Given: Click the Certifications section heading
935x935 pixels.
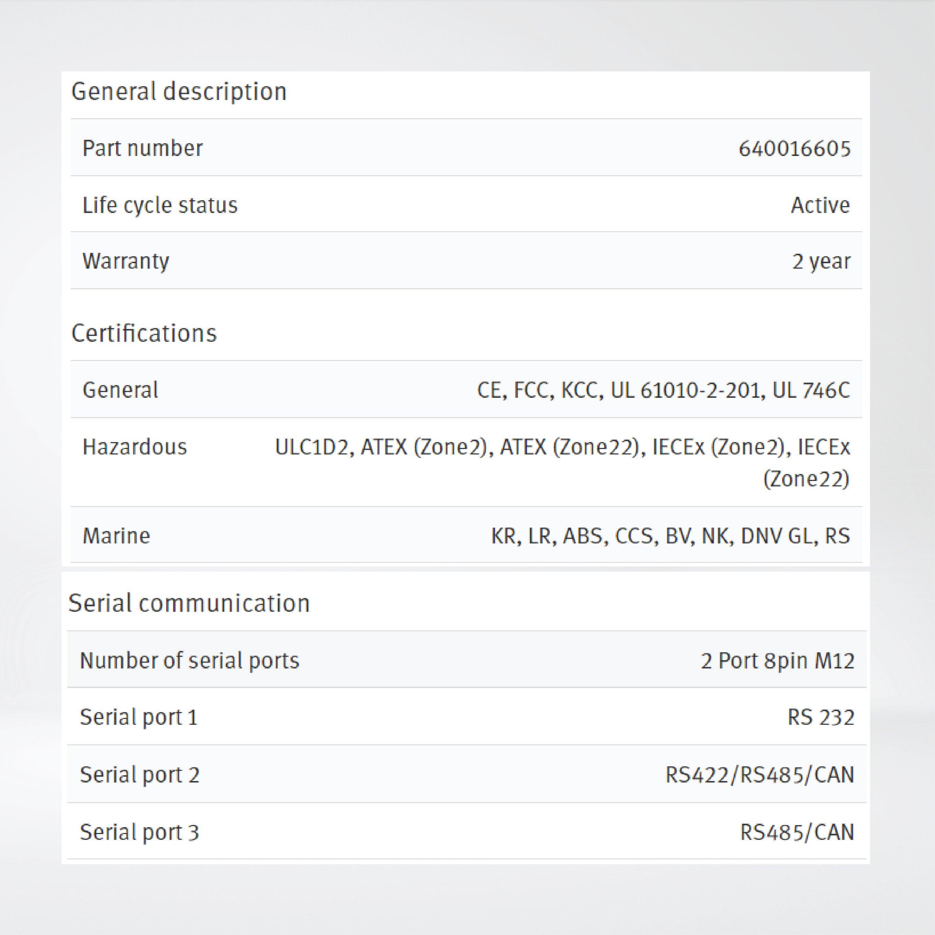Looking at the screenshot, I should [x=144, y=333].
